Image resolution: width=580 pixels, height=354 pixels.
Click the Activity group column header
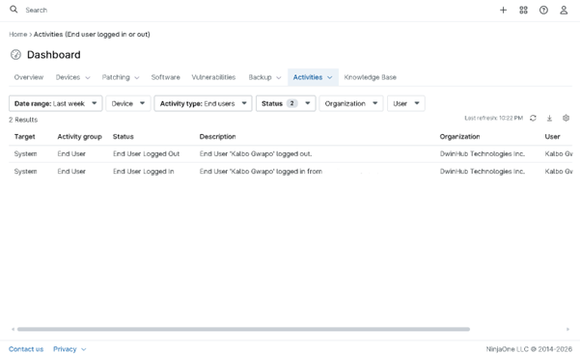(x=79, y=137)
